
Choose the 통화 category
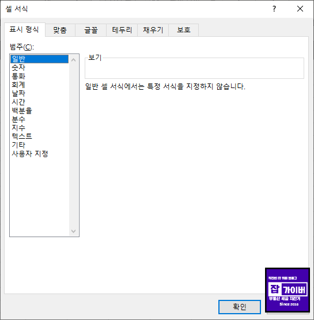39,76
